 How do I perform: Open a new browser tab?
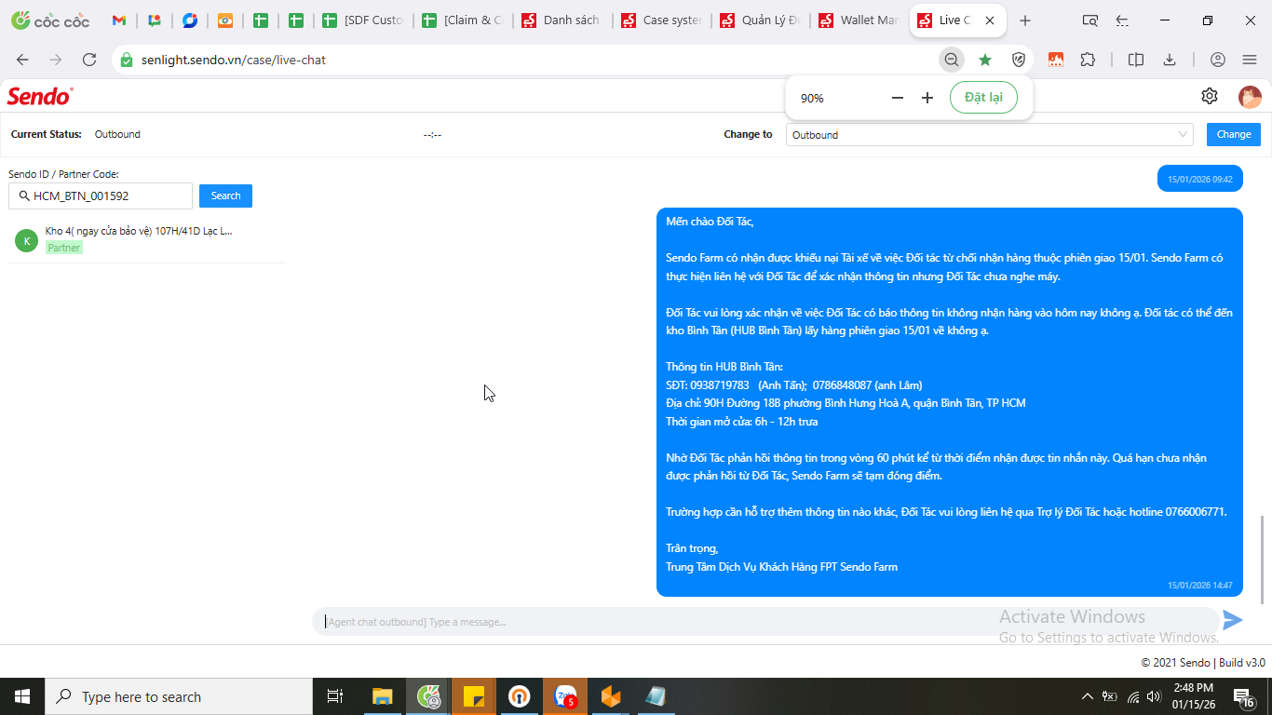[x=1025, y=20]
